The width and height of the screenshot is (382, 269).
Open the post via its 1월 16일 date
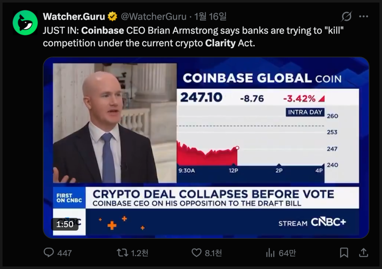pyautogui.click(x=210, y=17)
